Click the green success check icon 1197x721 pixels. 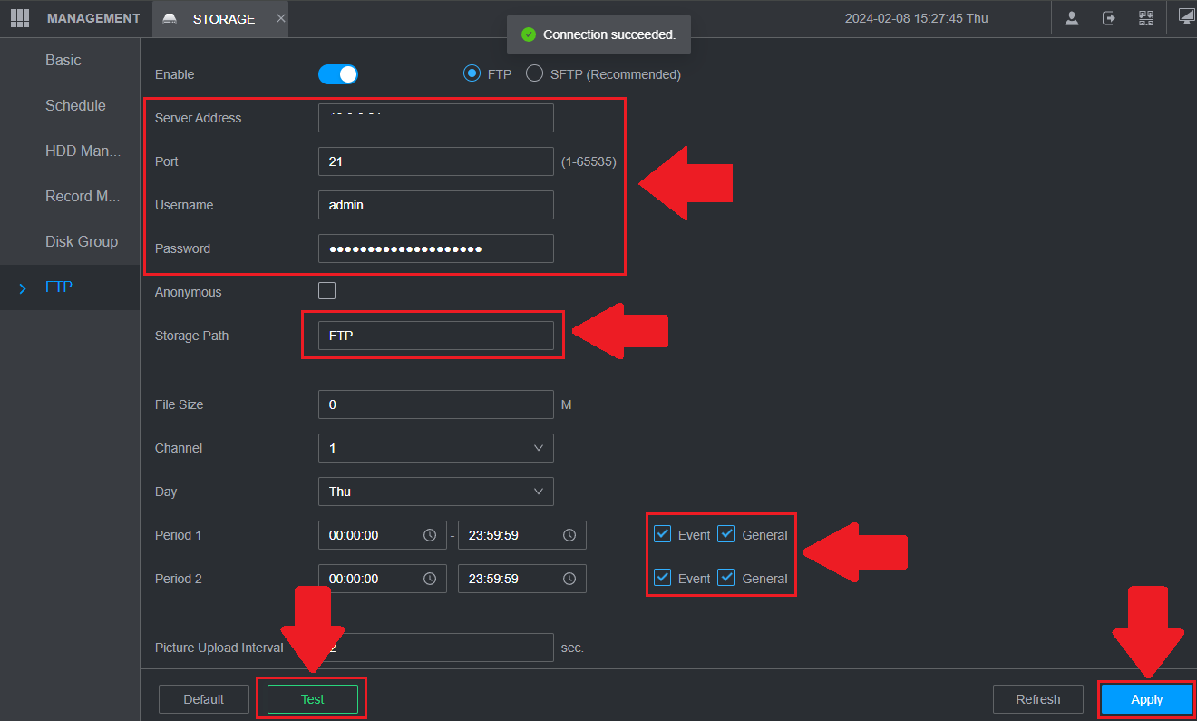point(529,34)
